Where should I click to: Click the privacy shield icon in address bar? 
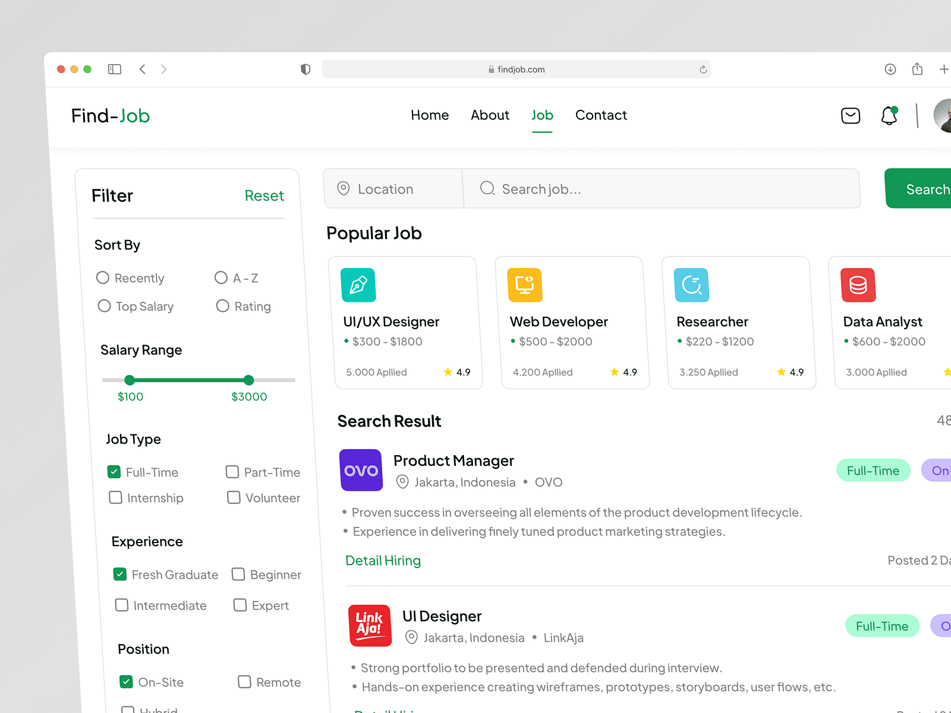(x=305, y=69)
